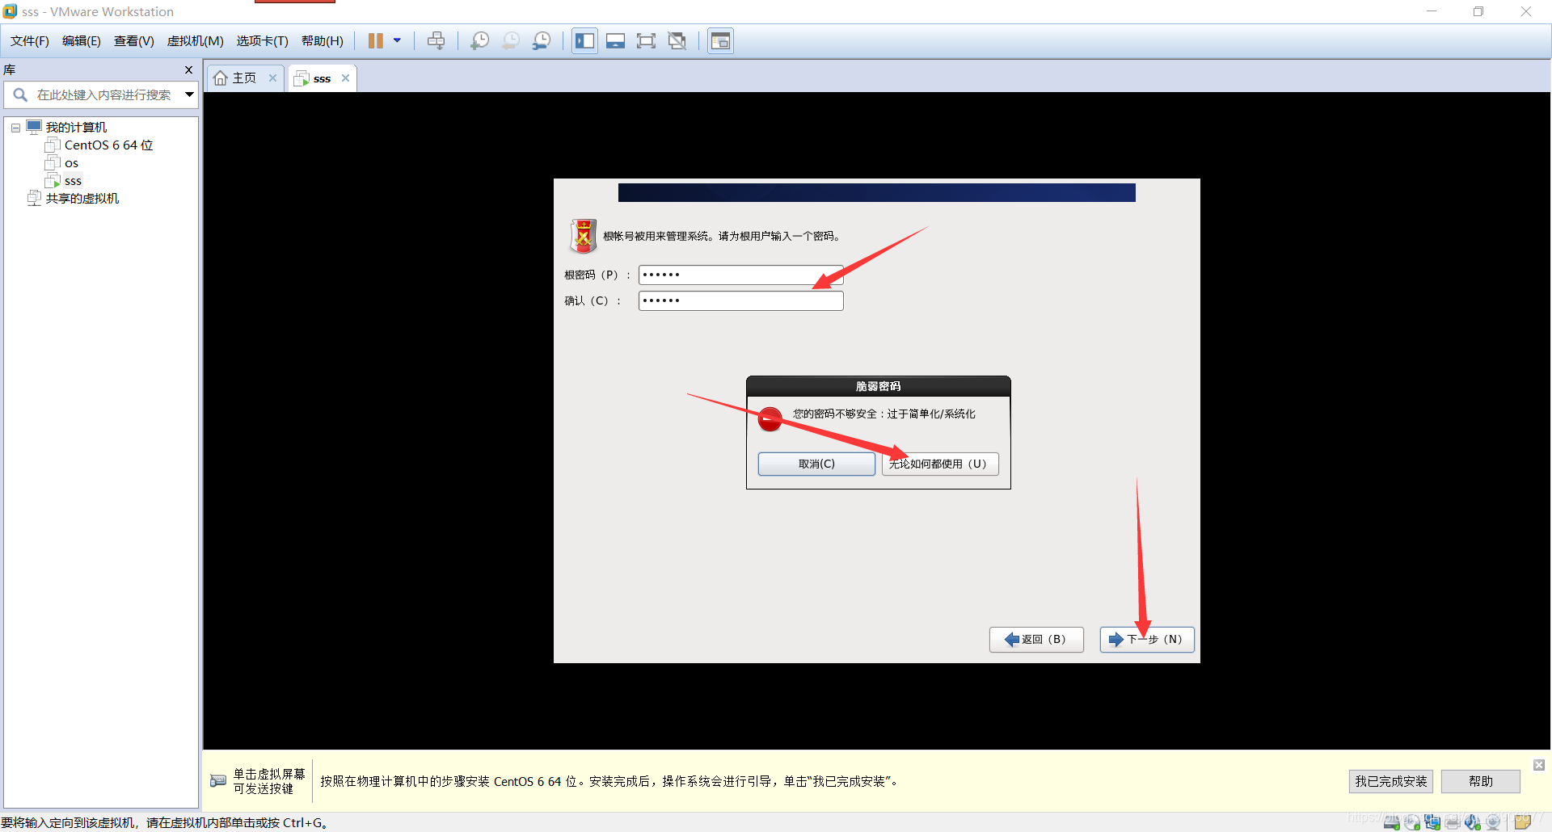Image resolution: width=1552 pixels, height=832 pixels.
Task: Click the red warning icon in dialog
Action: (x=770, y=418)
